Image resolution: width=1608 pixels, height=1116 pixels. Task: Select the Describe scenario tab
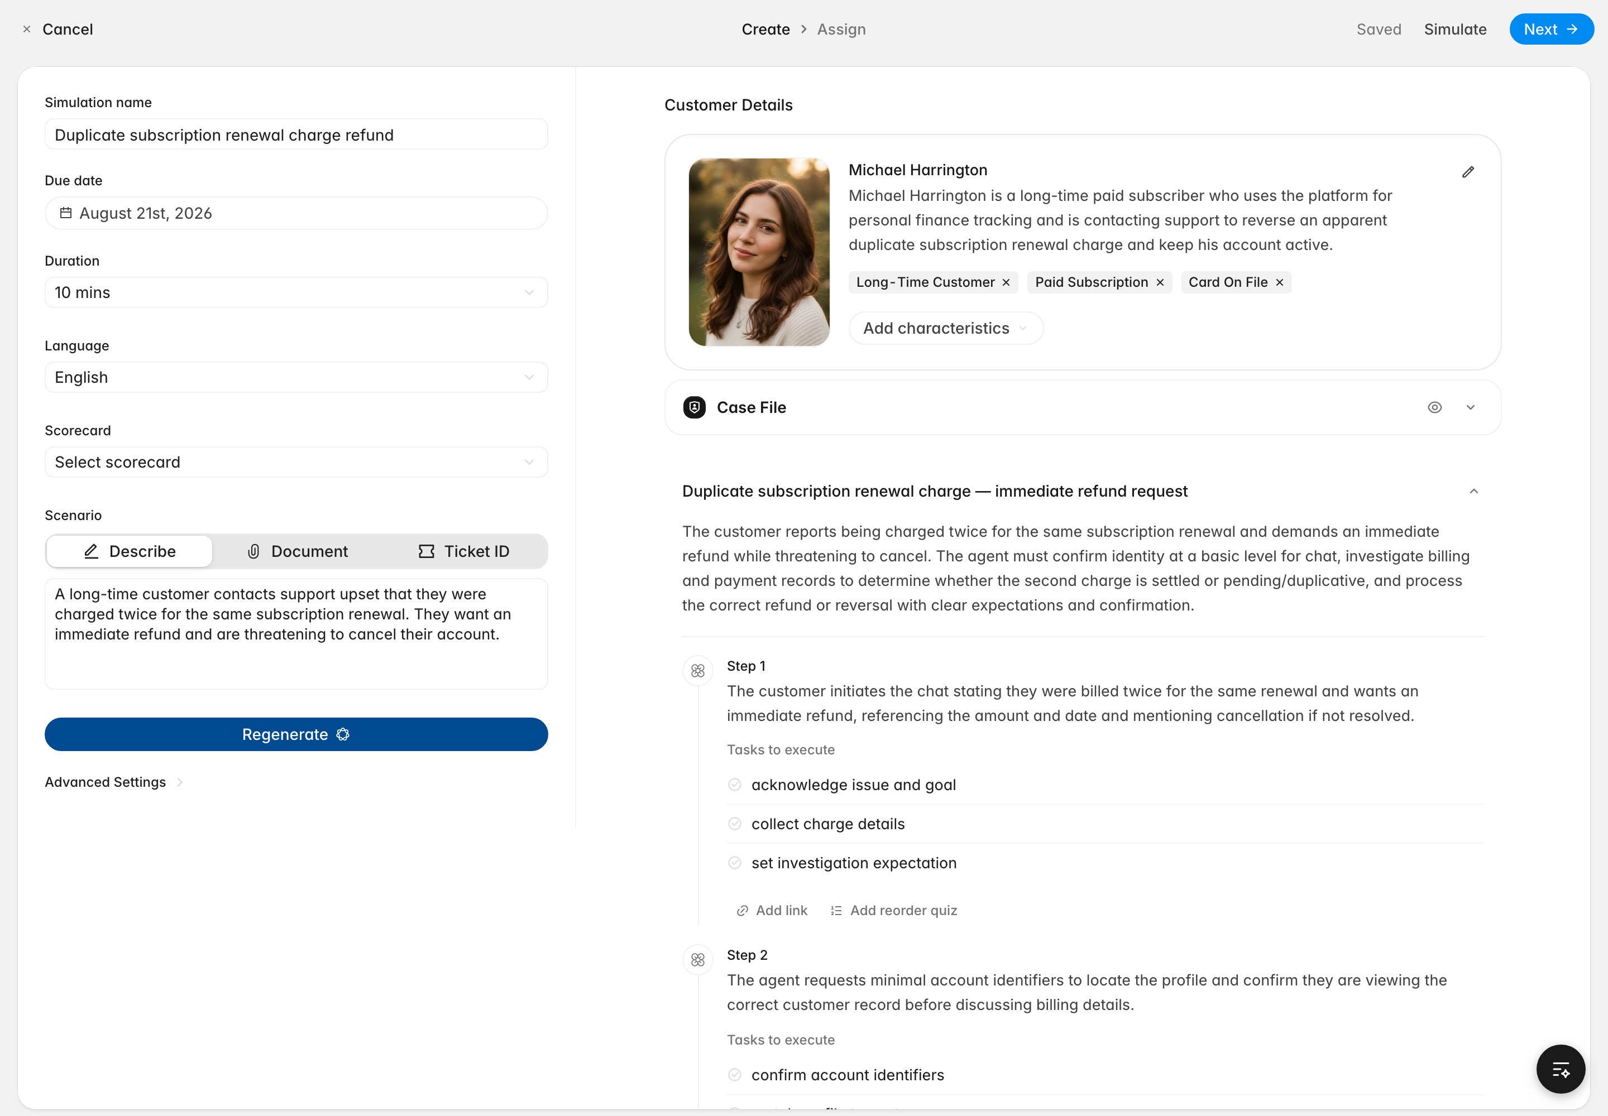130,551
